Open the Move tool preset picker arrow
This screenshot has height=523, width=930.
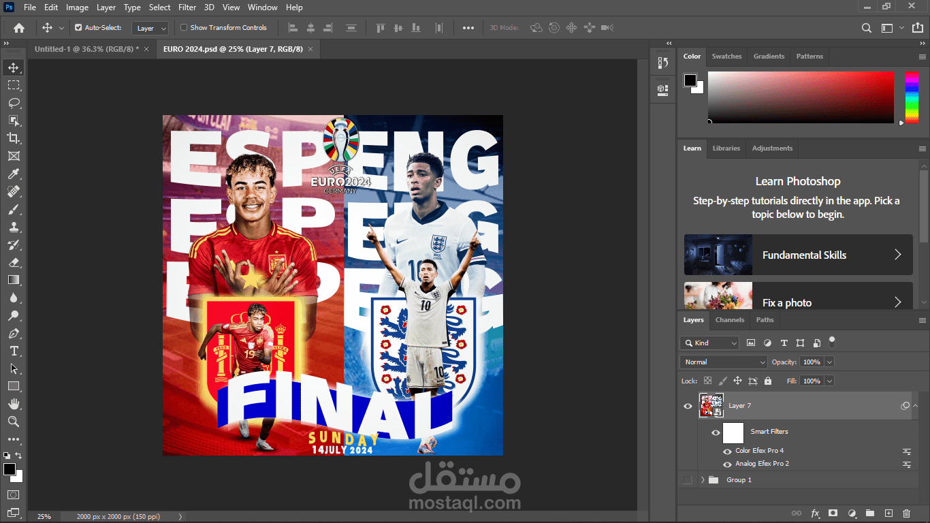[61, 28]
